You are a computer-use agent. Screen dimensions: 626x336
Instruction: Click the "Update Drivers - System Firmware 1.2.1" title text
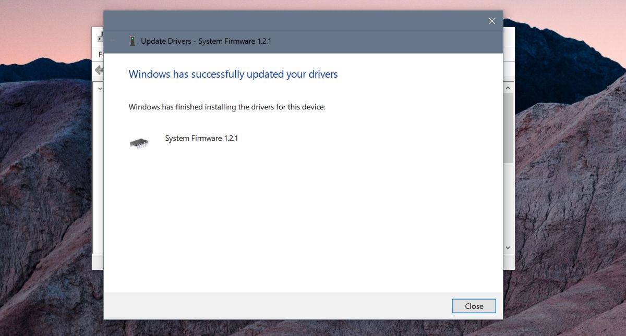206,41
